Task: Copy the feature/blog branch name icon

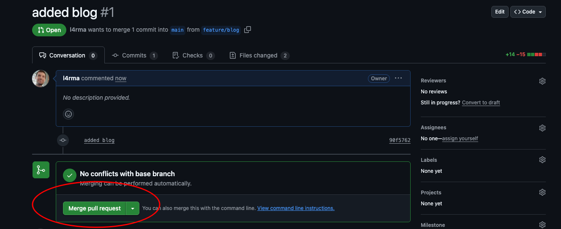Action: (x=248, y=30)
